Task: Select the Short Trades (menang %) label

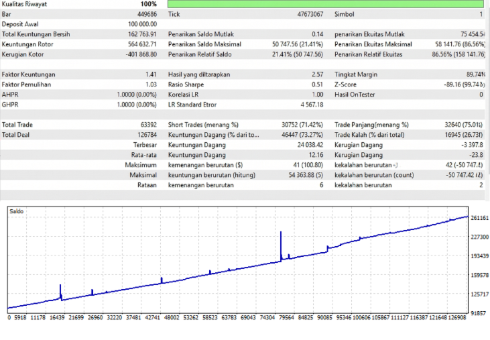Action: coord(203,125)
